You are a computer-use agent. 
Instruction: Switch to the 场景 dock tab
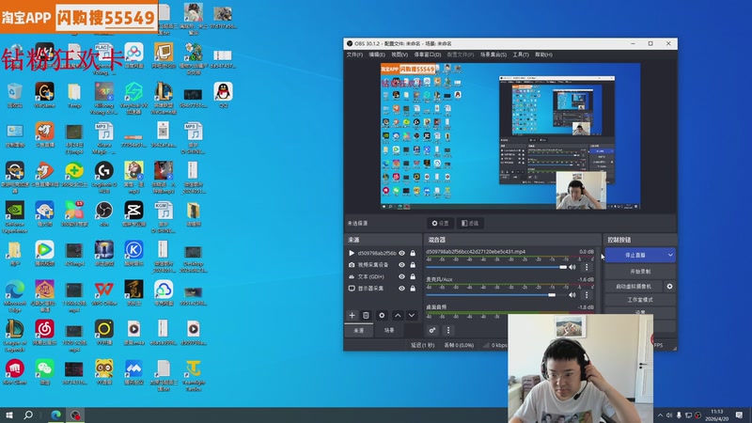[389, 331]
